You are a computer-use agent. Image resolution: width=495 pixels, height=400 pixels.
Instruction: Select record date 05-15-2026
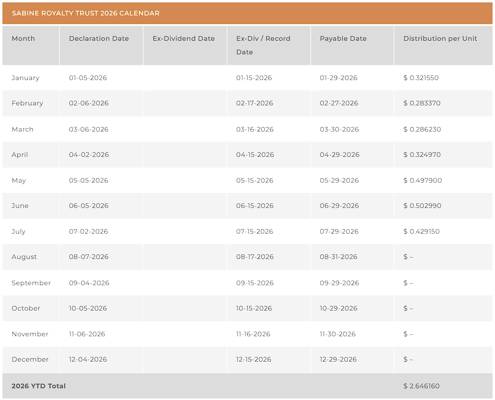(x=255, y=180)
